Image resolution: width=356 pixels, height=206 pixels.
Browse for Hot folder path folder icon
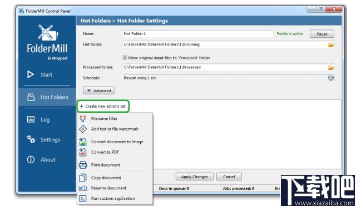click(331, 45)
